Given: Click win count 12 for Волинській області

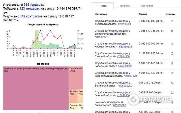Looking at the screenshot, I should (172, 83).
